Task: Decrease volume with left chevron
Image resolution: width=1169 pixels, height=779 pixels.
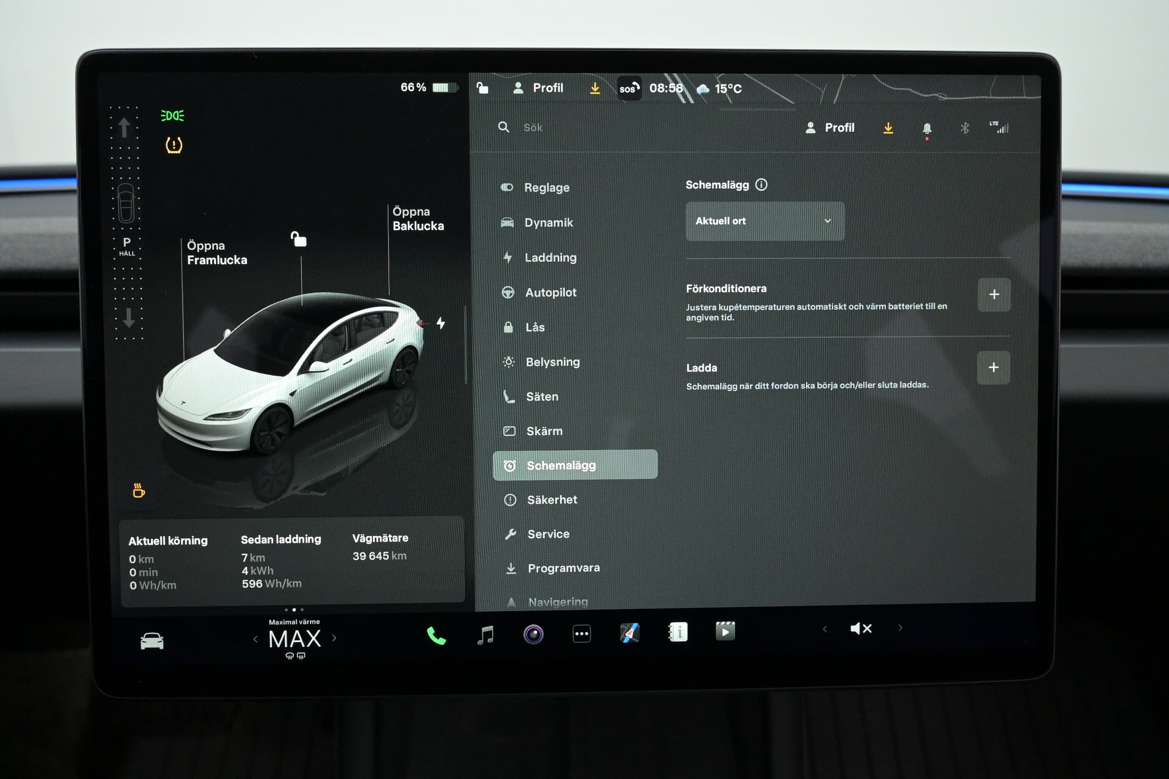Action: [825, 629]
